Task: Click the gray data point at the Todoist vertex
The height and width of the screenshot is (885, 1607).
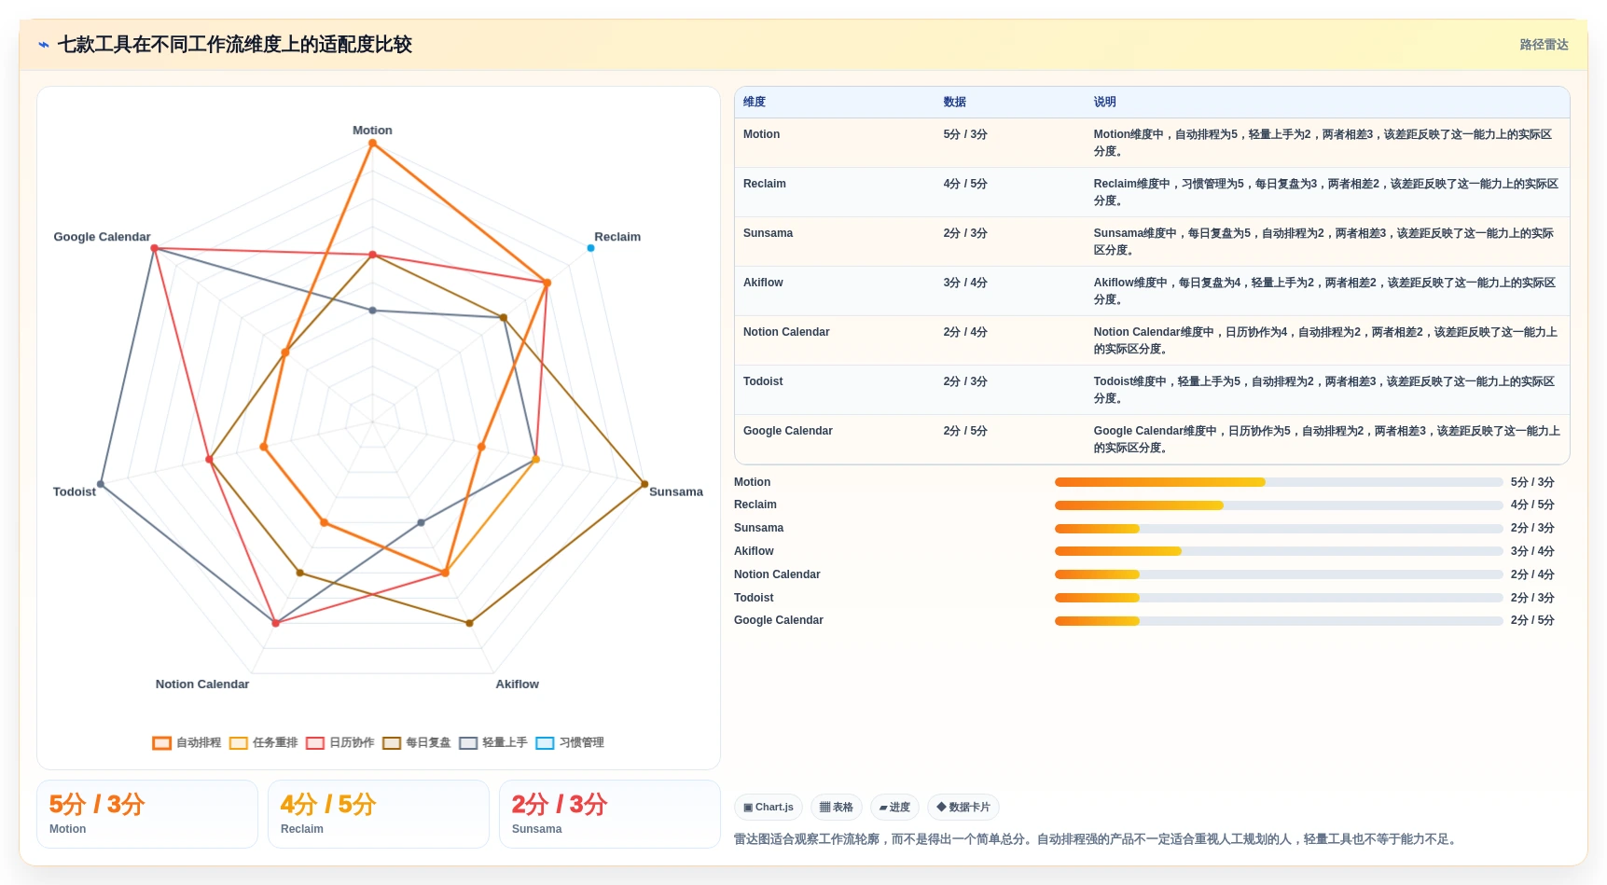Action: pos(101,485)
